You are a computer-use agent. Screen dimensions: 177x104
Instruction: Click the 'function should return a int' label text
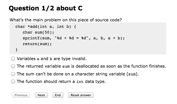pyautogui.click(x=61, y=81)
